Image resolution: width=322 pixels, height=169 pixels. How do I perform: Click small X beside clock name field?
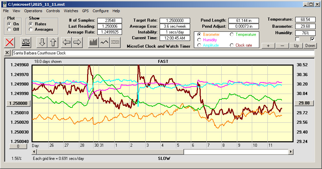tap(7, 53)
